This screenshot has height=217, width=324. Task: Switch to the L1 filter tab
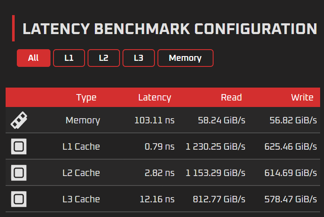(69, 58)
